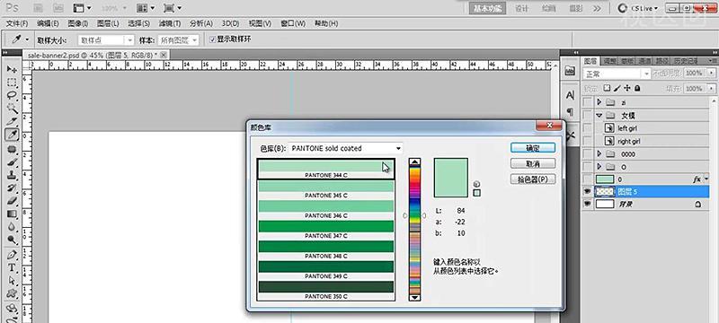The image size is (719, 323).
Task: Select the Magic Wand tool
Action: (12, 109)
